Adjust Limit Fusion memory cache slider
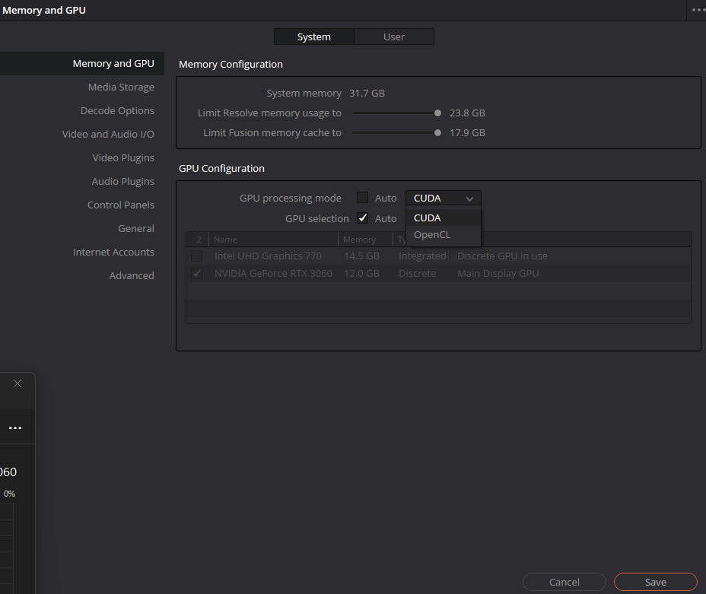Screen dimensions: 706x594 (437, 133)
